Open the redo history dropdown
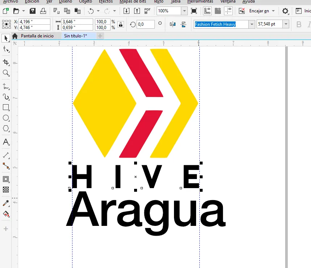 [115, 11]
